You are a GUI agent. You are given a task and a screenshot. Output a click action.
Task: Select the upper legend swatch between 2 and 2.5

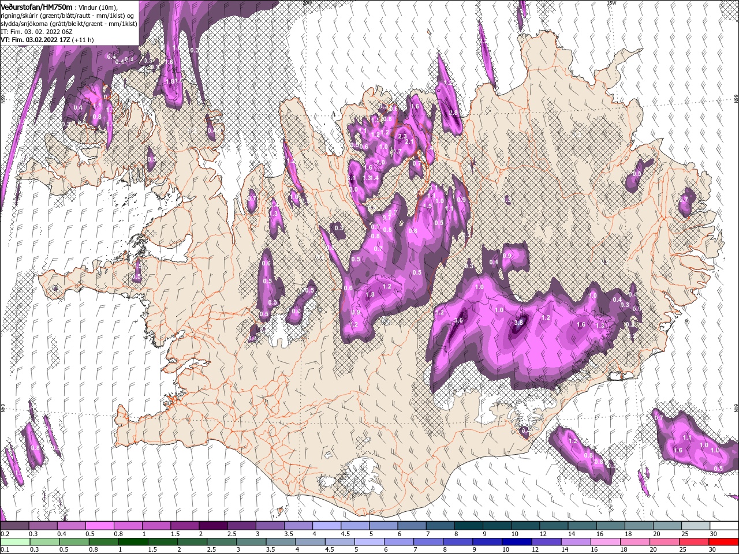click(x=212, y=526)
